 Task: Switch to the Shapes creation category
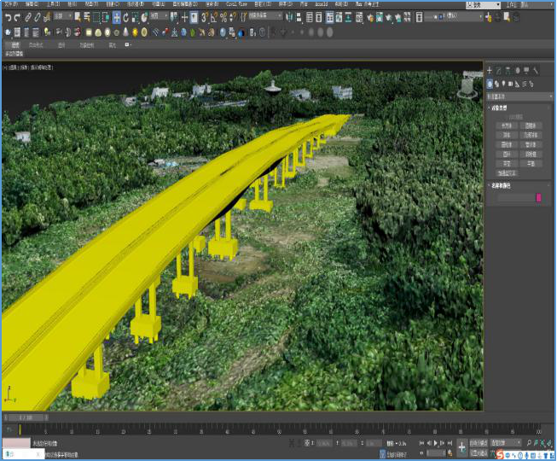pos(498,84)
